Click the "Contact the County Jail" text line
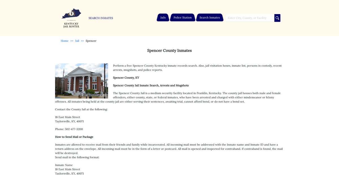This screenshot has width=339, height=175. [81, 109]
